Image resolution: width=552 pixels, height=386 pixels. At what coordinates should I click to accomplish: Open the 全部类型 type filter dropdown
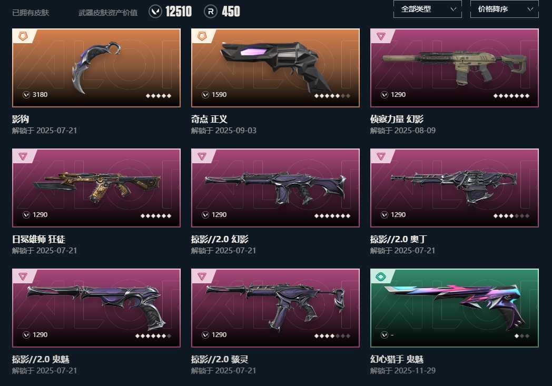coord(427,9)
